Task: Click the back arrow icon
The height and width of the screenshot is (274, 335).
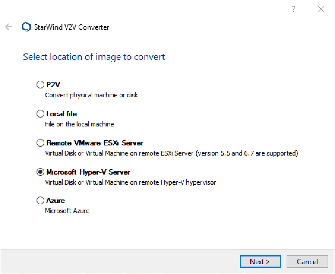Action: 9,27
